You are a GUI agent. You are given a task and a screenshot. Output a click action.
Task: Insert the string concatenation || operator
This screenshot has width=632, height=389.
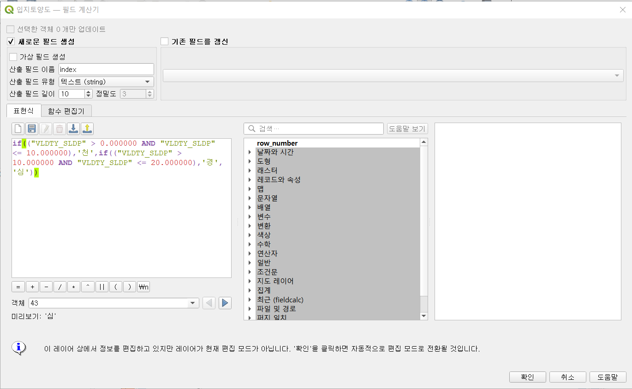(101, 287)
